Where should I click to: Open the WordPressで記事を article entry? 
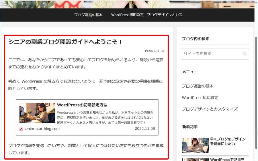(215, 159)
